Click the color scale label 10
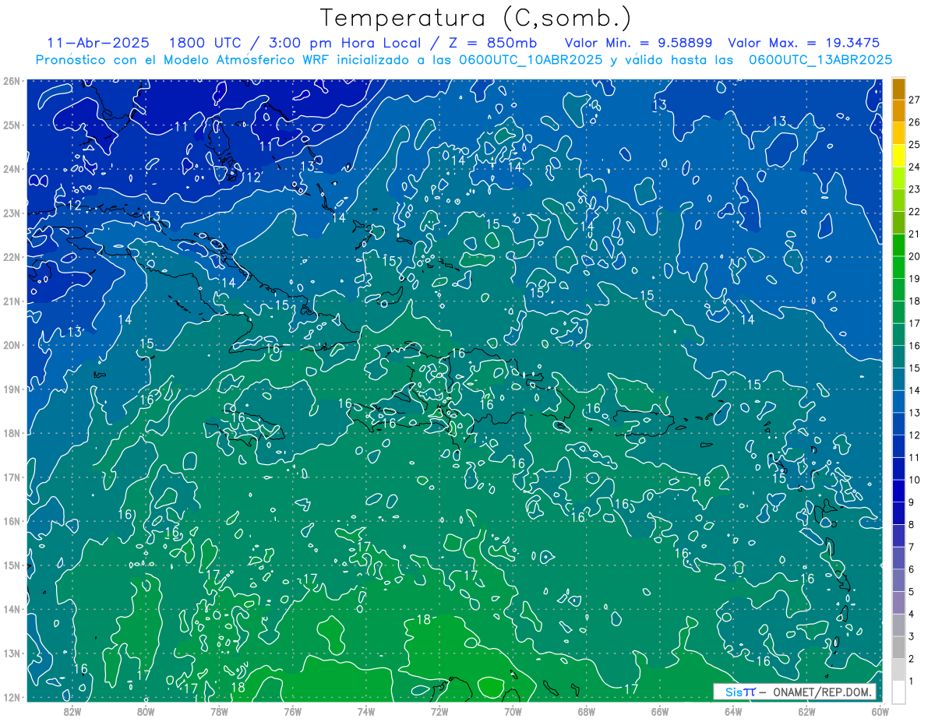935x722 pixels. pyautogui.click(x=915, y=480)
